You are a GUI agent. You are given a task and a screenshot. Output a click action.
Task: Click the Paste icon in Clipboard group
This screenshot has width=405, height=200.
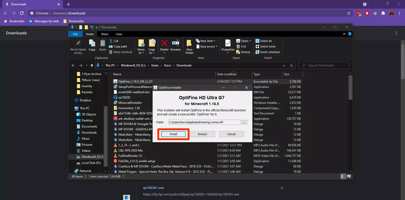tap(103, 44)
